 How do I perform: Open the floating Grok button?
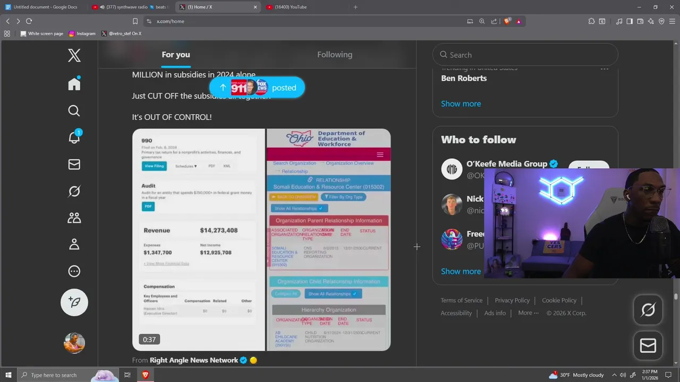(x=648, y=310)
